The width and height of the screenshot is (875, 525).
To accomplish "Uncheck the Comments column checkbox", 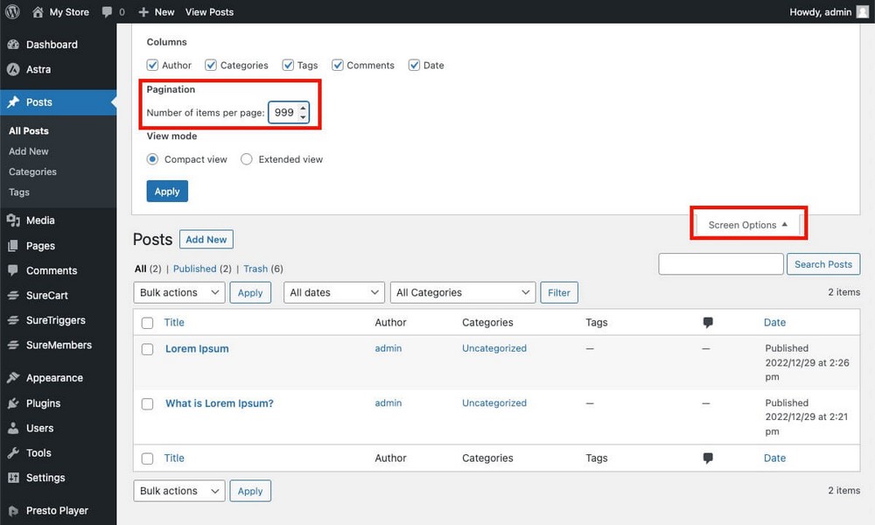I will [x=337, y=65].
